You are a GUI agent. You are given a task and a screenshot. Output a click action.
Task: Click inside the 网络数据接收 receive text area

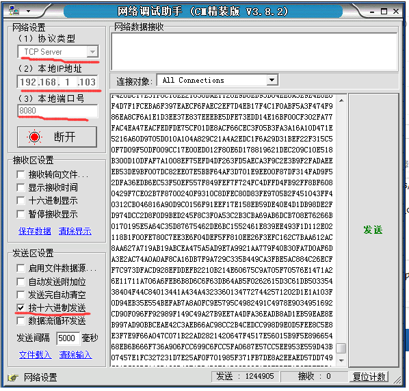254,51
